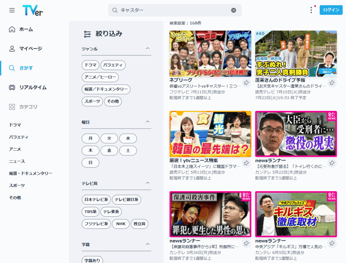The image size is (346, 263).
Task: Filter by テレビ朝日系 station
Action: (x=126, y=200)
